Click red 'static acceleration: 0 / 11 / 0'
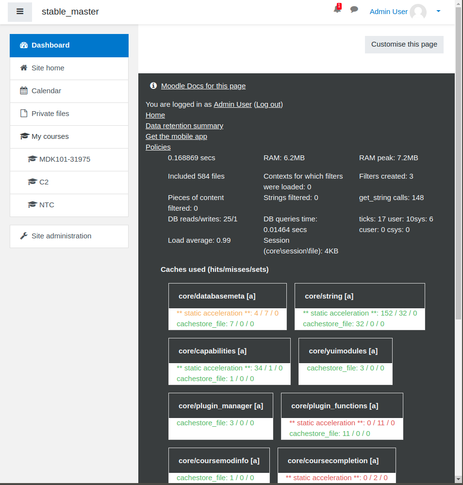Image resolution: width=463 pixels, height=485 pixels. click(342, 423)
